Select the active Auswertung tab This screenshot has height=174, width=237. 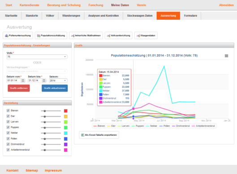click(x=168, y=16)
